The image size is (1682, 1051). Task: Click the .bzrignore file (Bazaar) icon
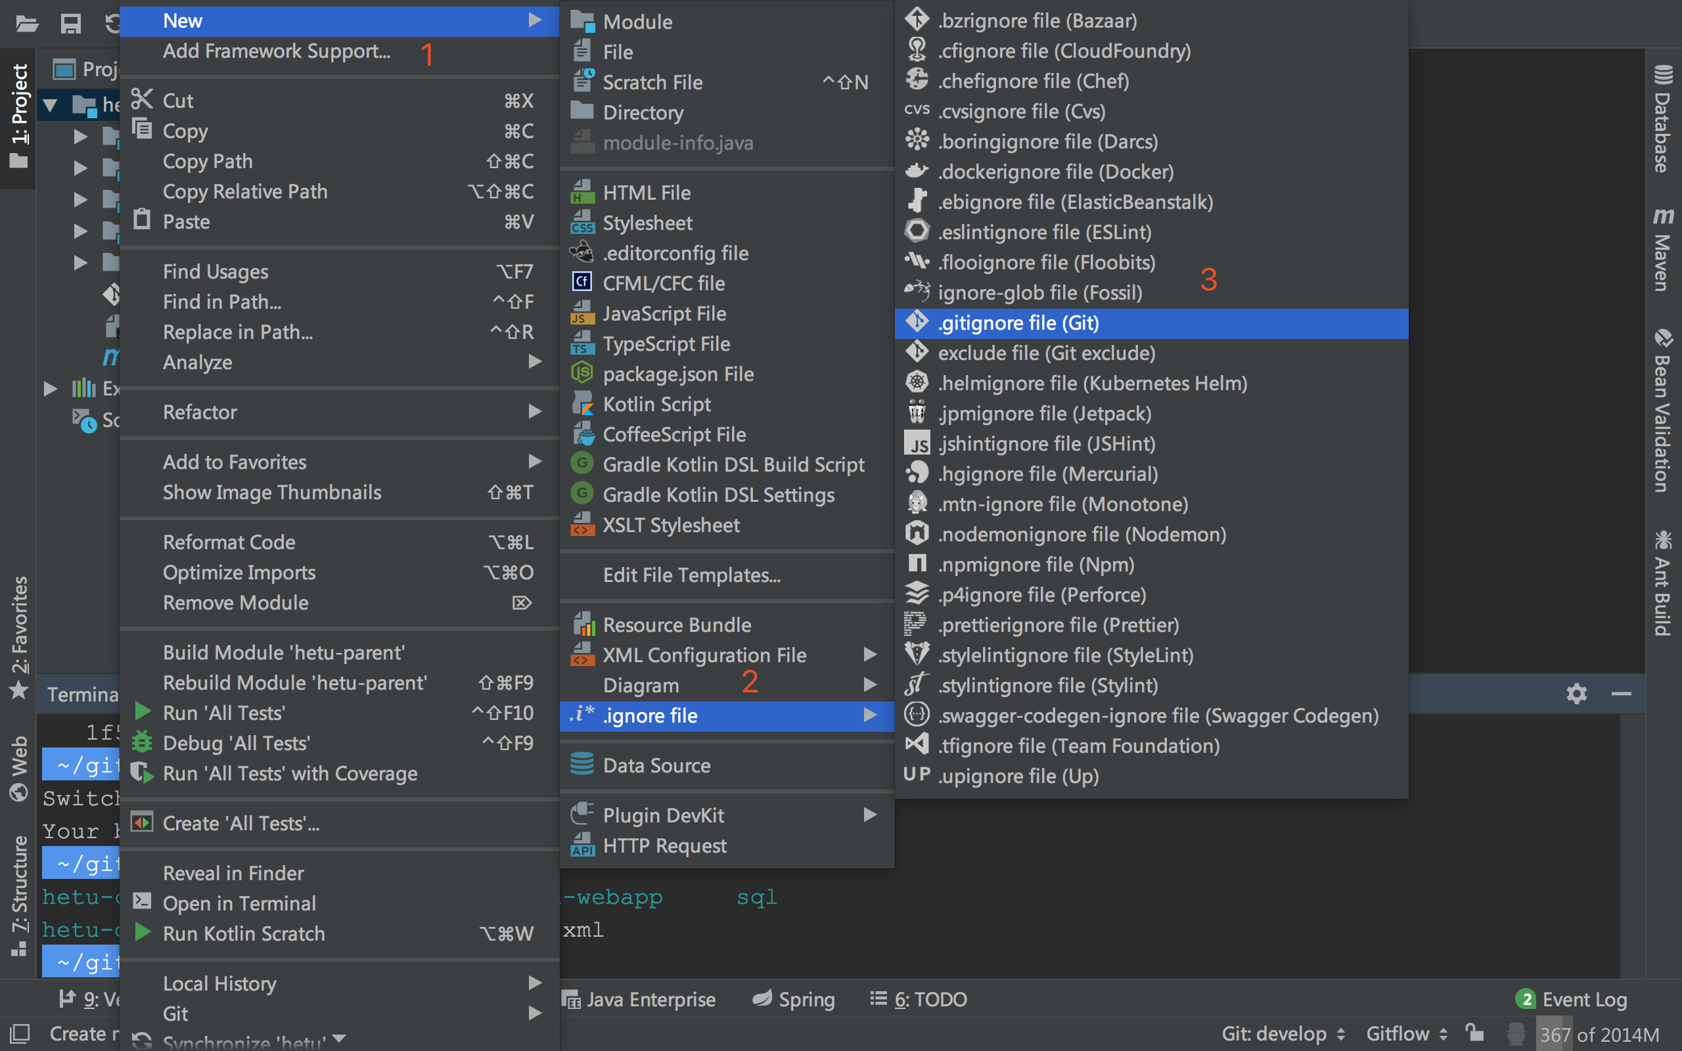tap(917, 20)
